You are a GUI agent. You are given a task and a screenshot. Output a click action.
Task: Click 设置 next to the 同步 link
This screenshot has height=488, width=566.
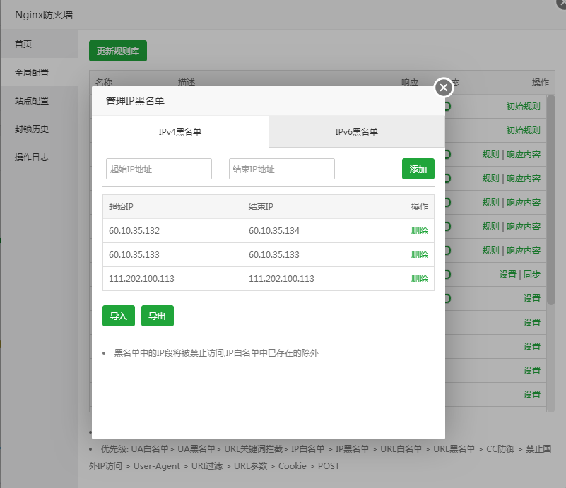pyautogui.click(x=508, y=275)
